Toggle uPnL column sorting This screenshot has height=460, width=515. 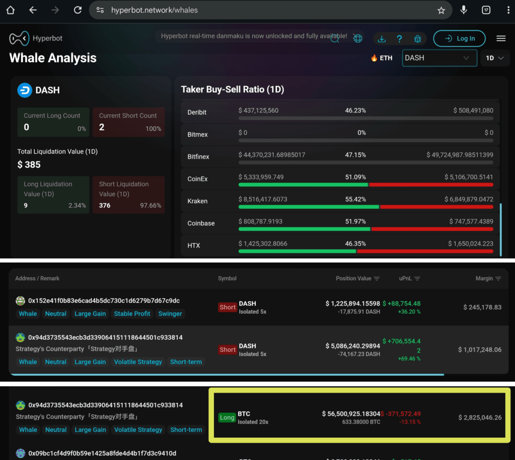[417, 278]
